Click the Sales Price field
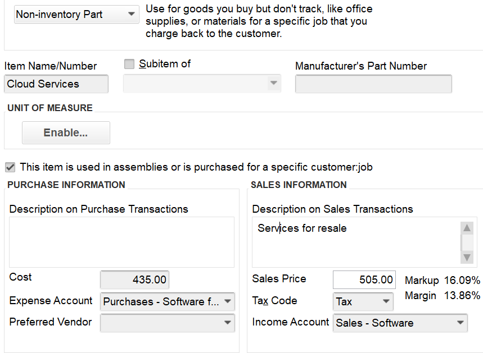Screen dimensions: 483x353 coord(364,279)
